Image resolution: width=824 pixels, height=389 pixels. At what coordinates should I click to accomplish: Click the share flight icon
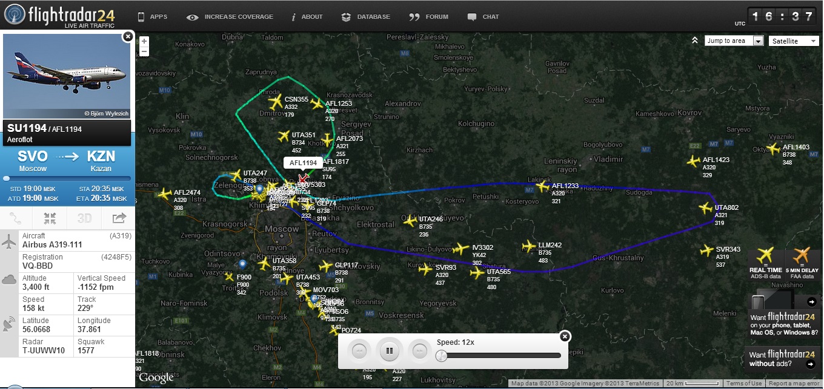point(119,218)
